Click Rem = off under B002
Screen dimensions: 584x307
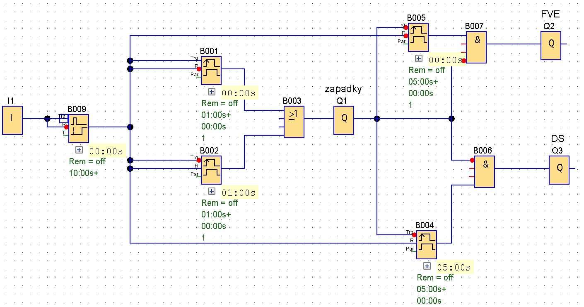220,203
